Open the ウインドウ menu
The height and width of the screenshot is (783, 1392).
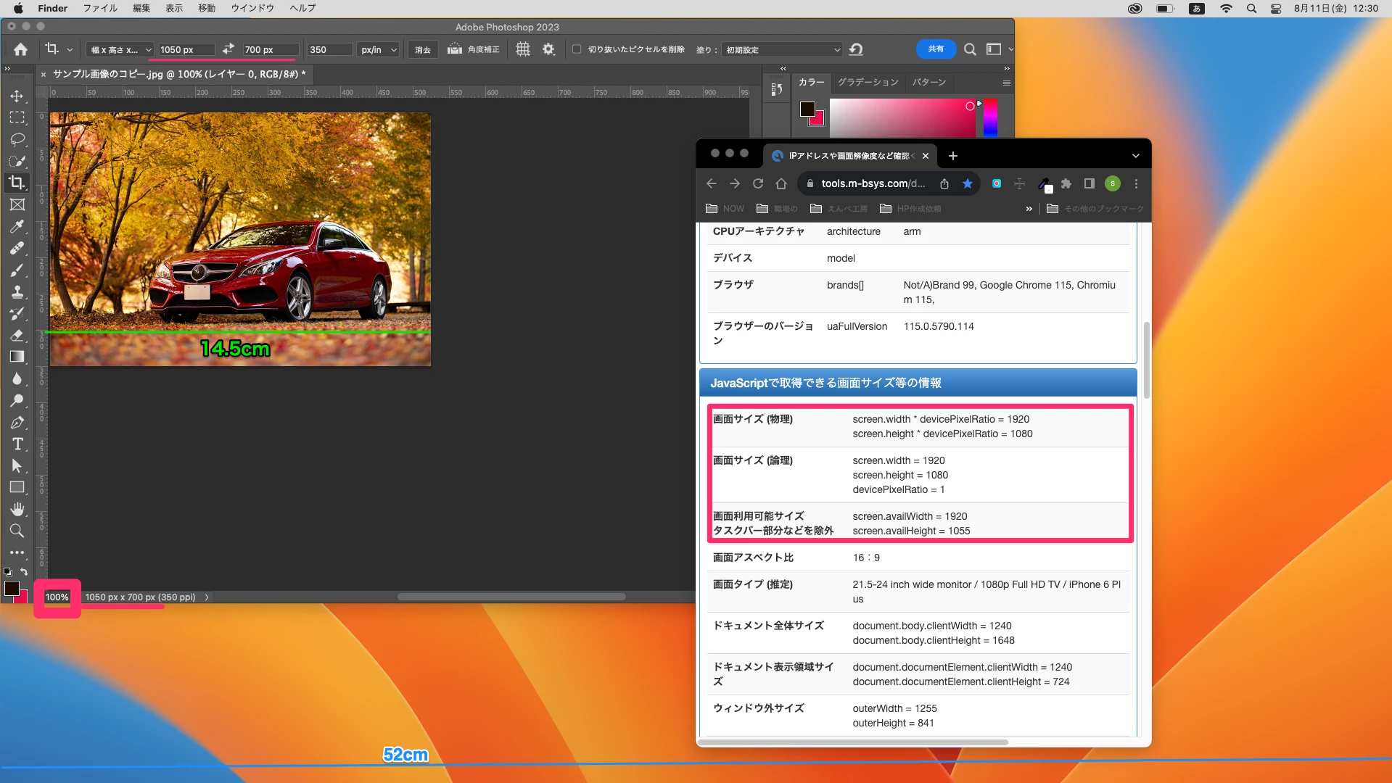[x=252, y=8]
